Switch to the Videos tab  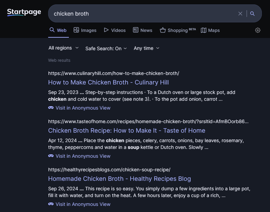tap(115, 30)
